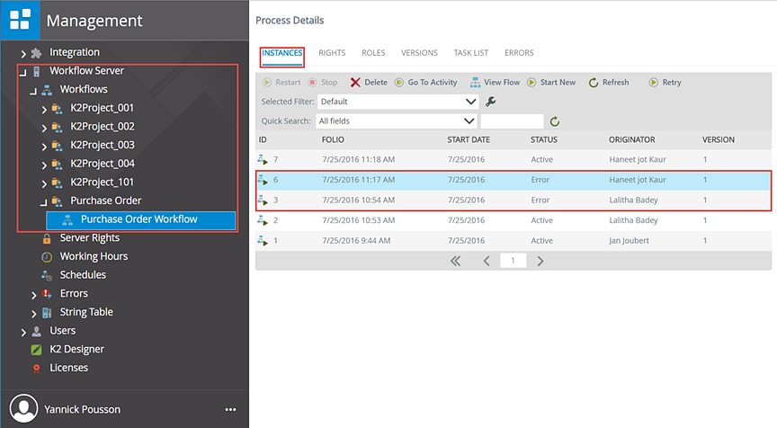Go to the Task List tab

[x=470, y=53]
